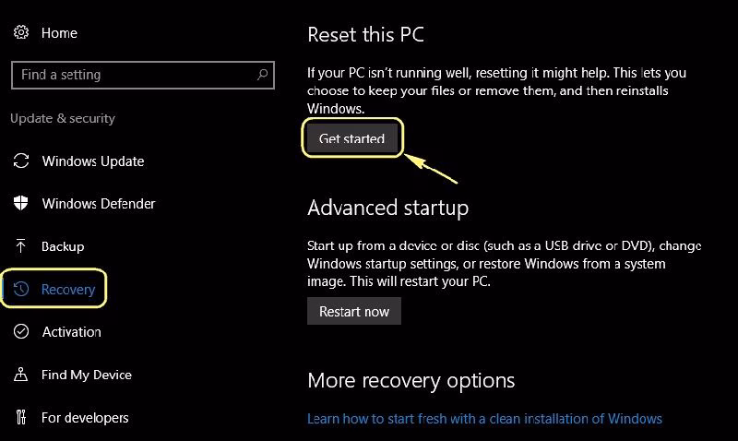The image size is (738, 441).
Task: Click the Windows Update sync arrows icon
Action: pyautogui.click(x=20, y=161)
